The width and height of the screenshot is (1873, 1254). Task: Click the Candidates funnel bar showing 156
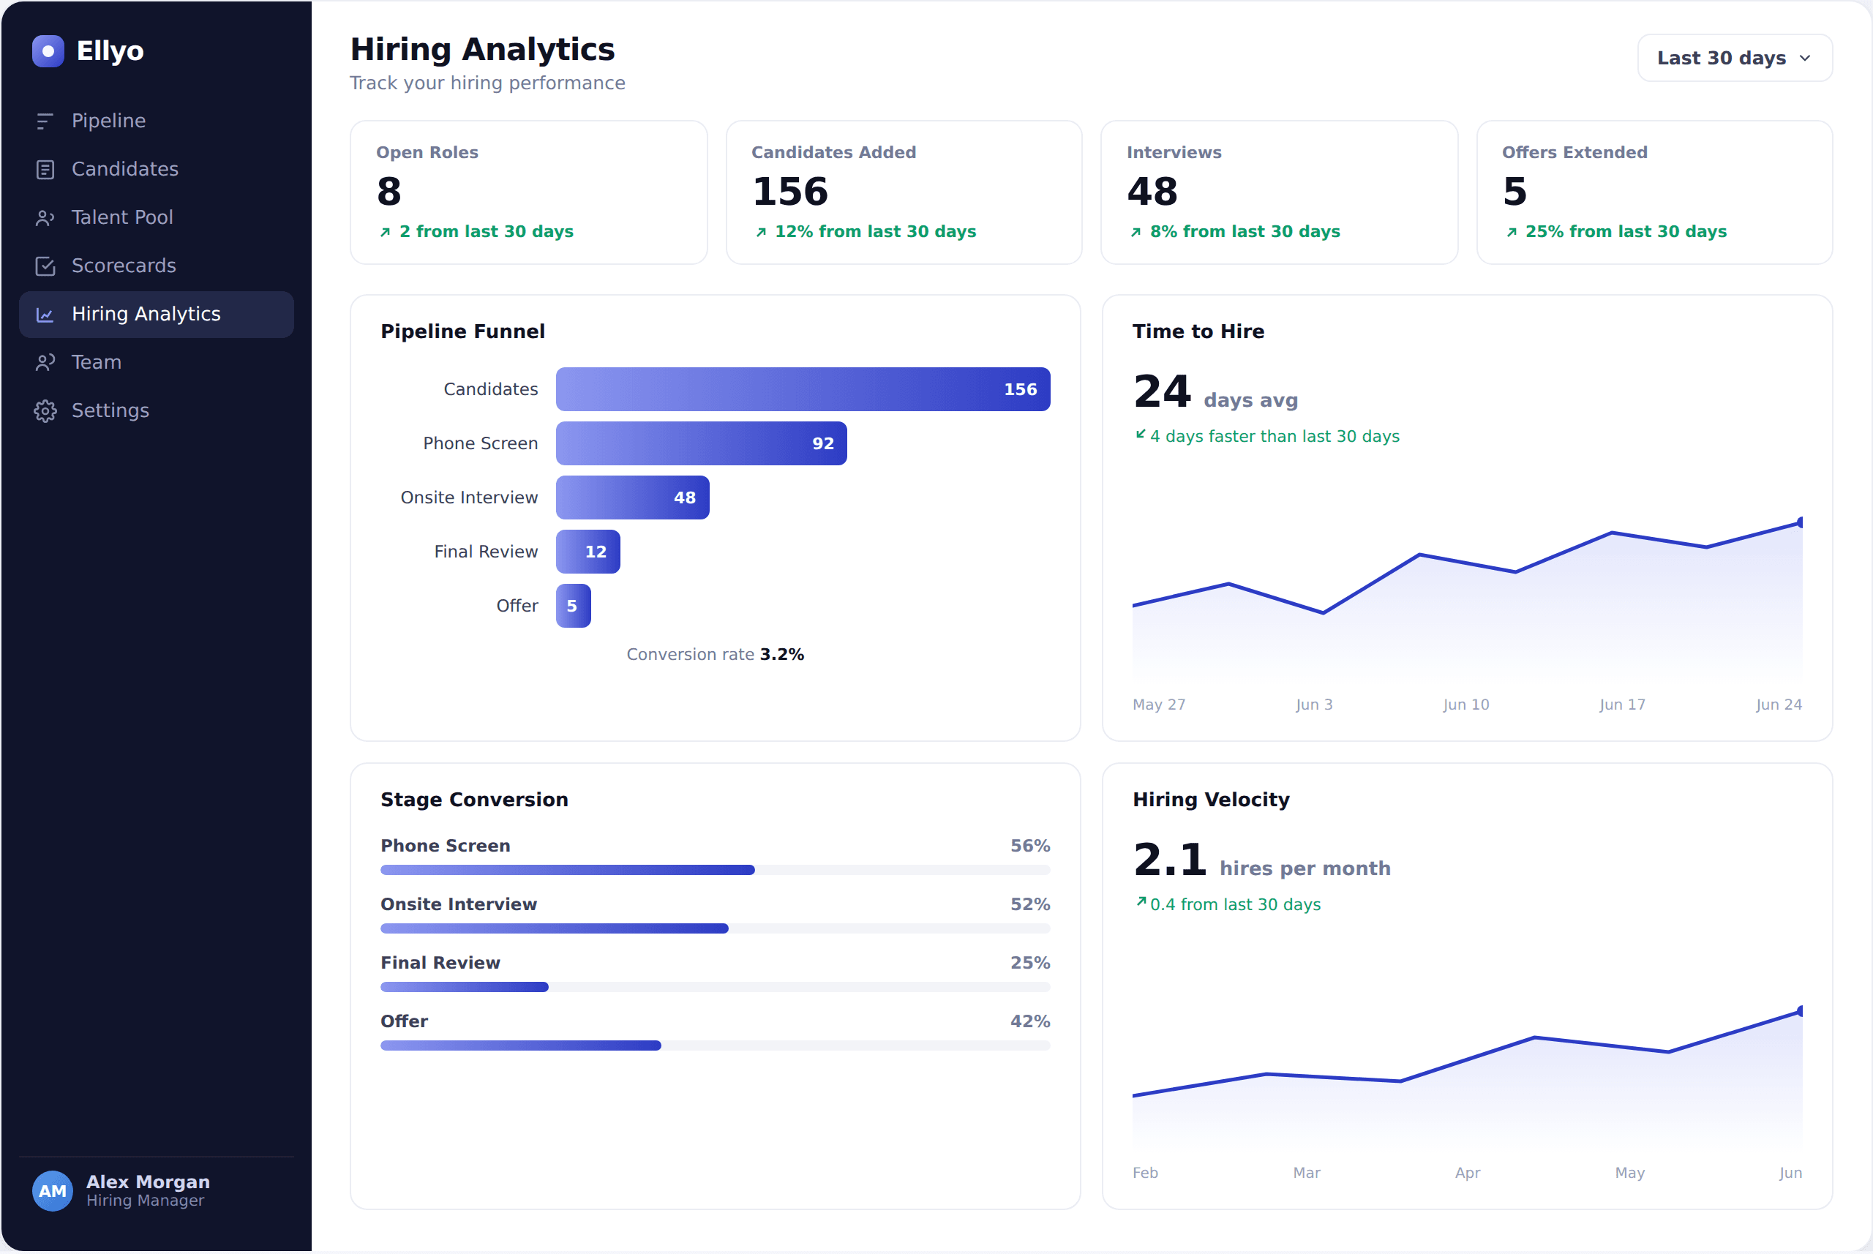(x=803, y=389)
